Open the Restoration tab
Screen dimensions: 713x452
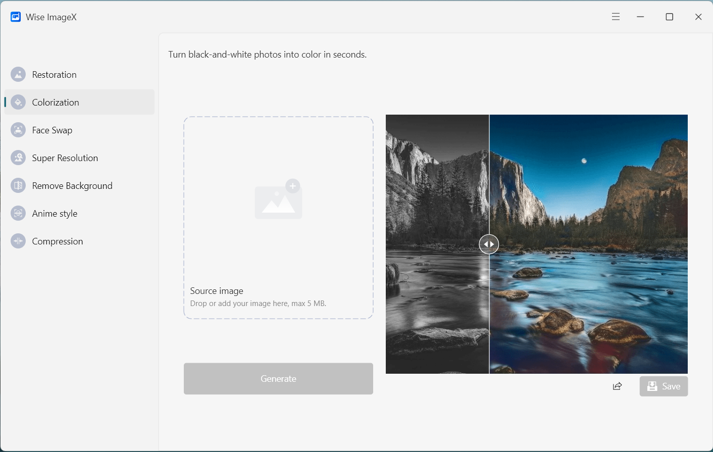79,75
